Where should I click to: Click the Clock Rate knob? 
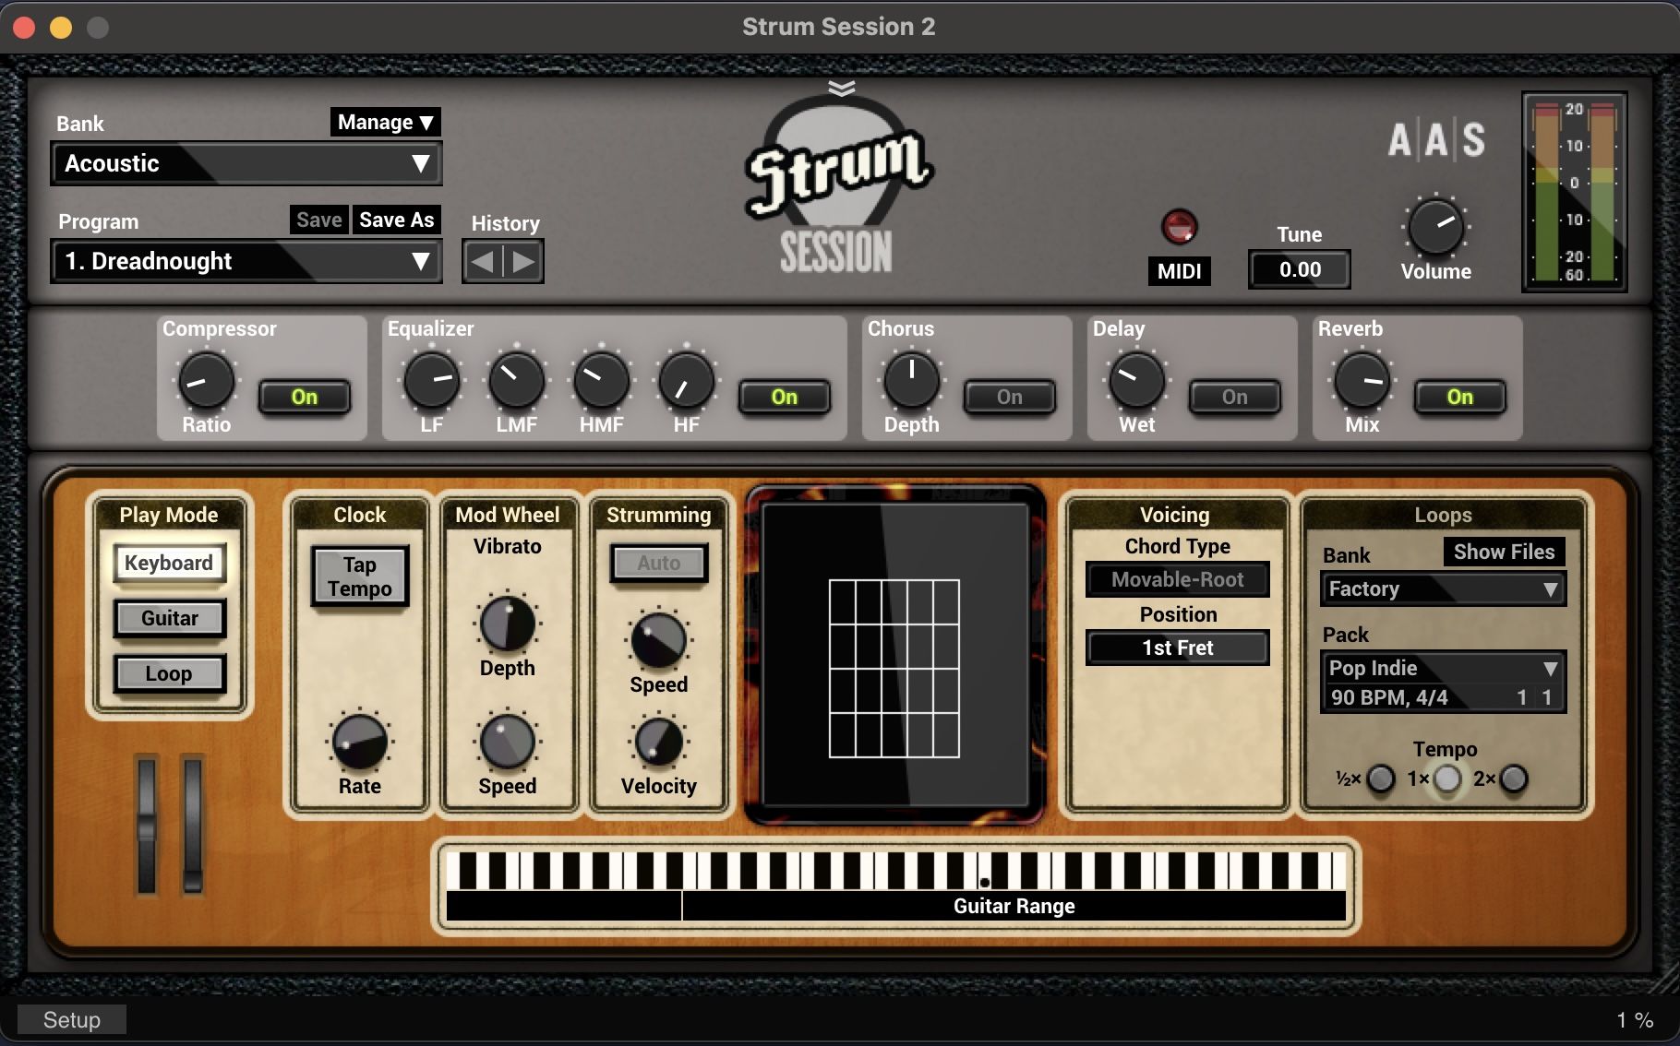(359, 743)
